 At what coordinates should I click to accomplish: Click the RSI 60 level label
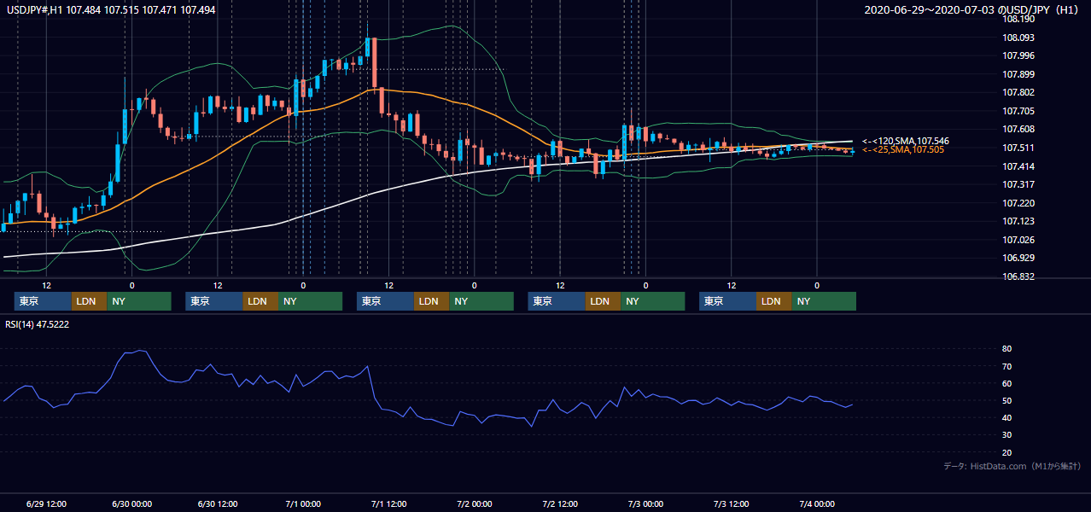point(1007,383)
